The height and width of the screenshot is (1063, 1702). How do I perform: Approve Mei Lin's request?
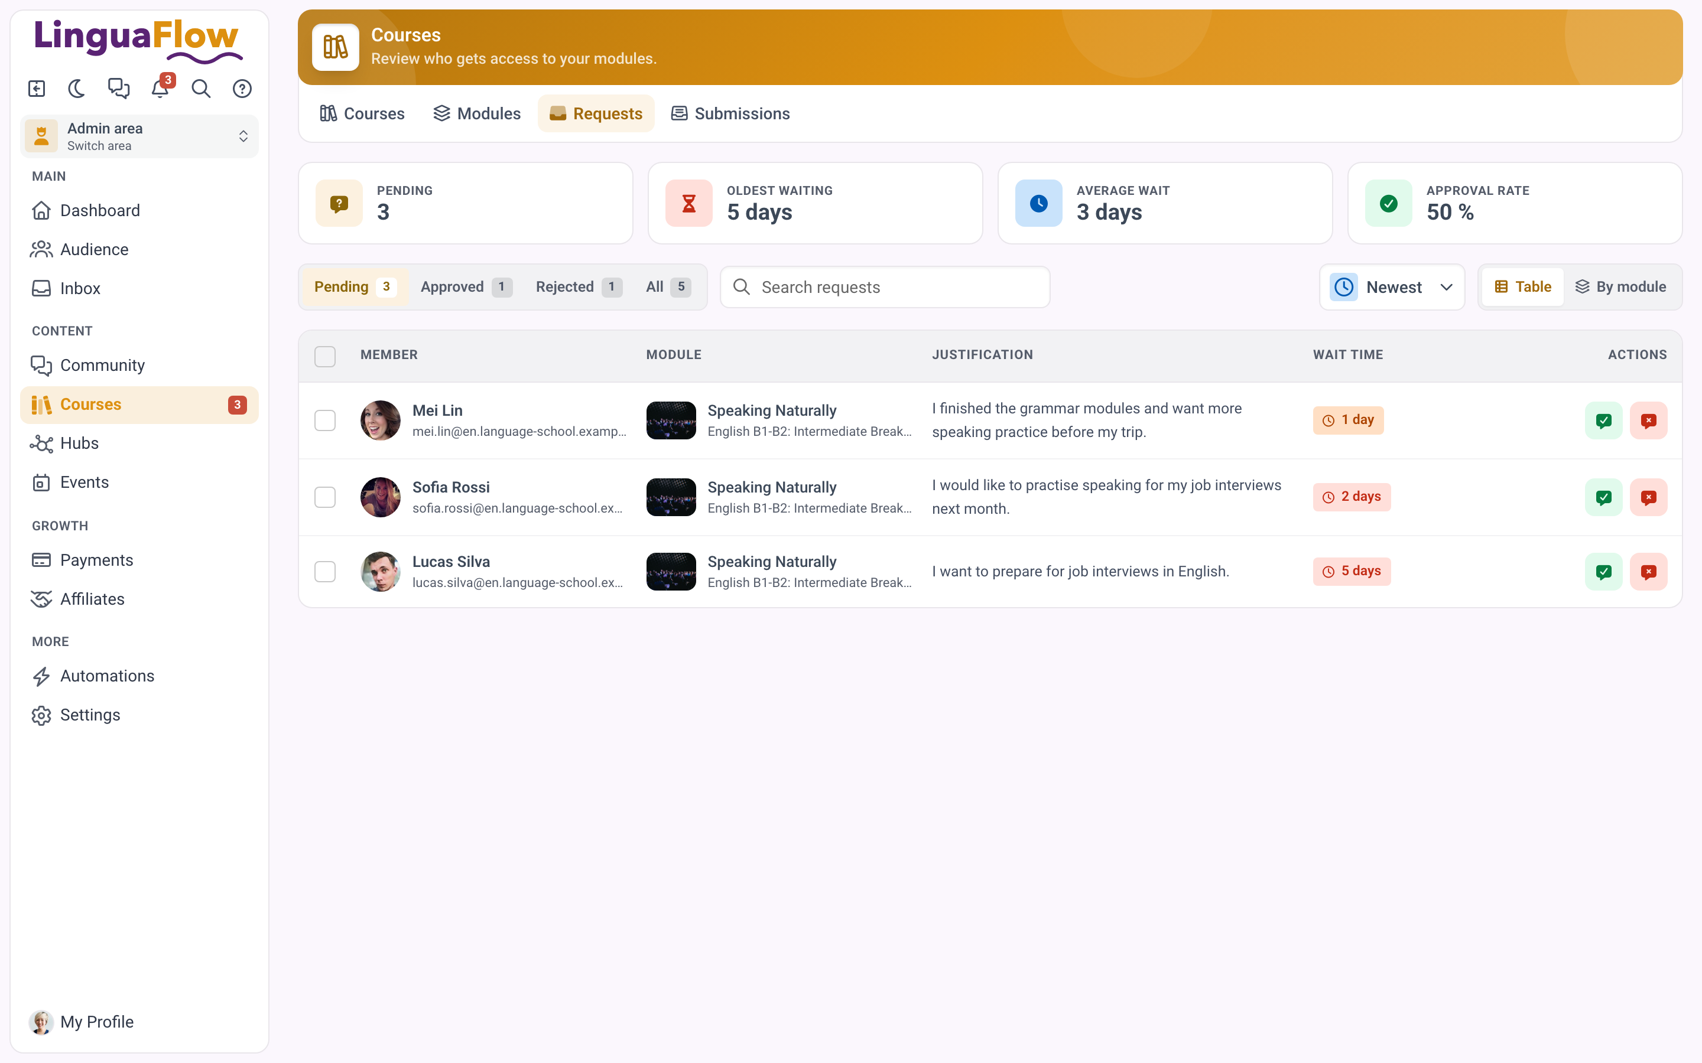coord(1603,420)
